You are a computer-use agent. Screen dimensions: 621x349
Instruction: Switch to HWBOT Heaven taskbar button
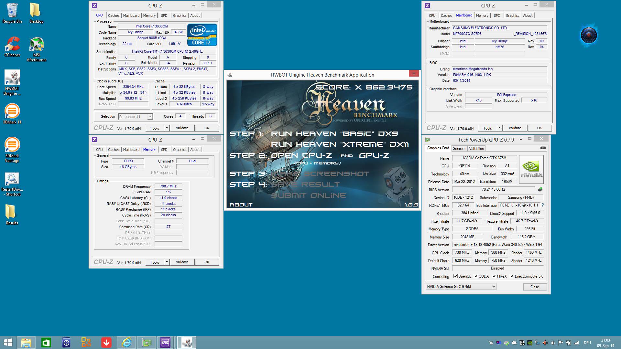pyautogui.click(x=187, y=343)
